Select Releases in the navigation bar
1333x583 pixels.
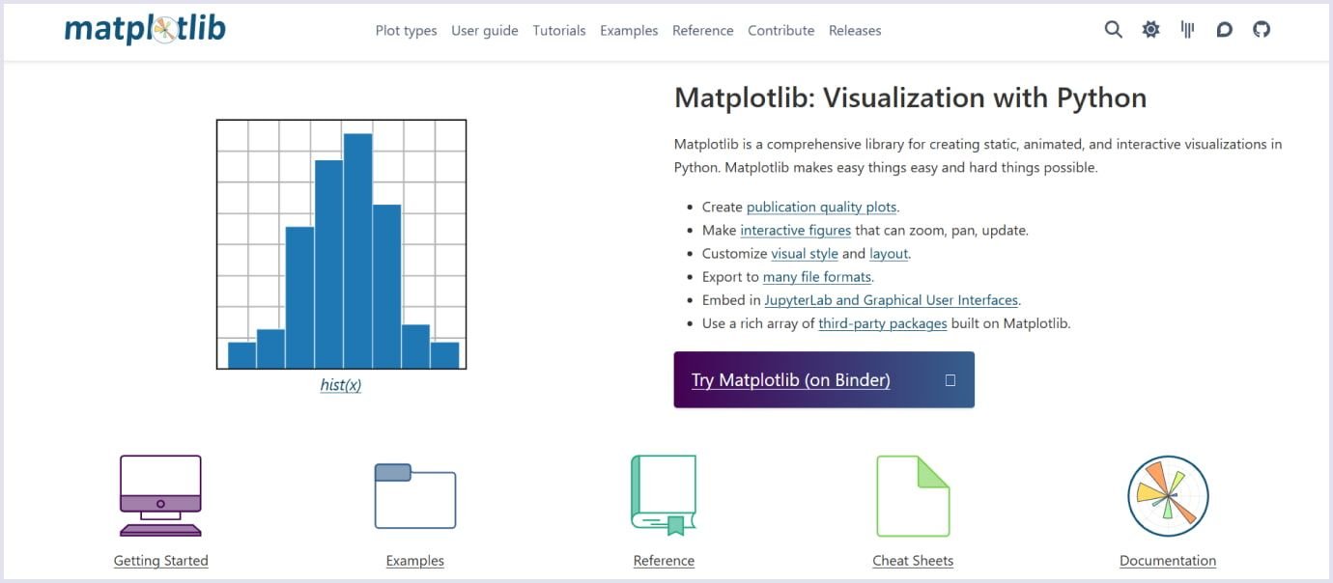coord(855,30)
